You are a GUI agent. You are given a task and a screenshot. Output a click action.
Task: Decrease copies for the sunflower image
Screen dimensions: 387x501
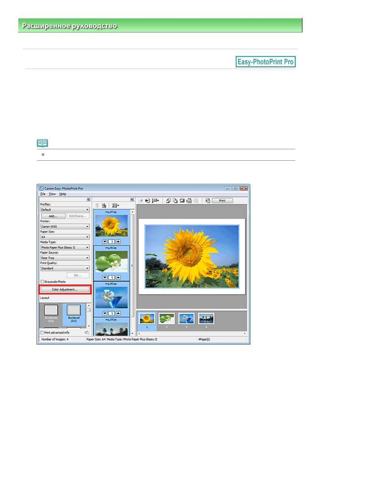tap(105, 242)
